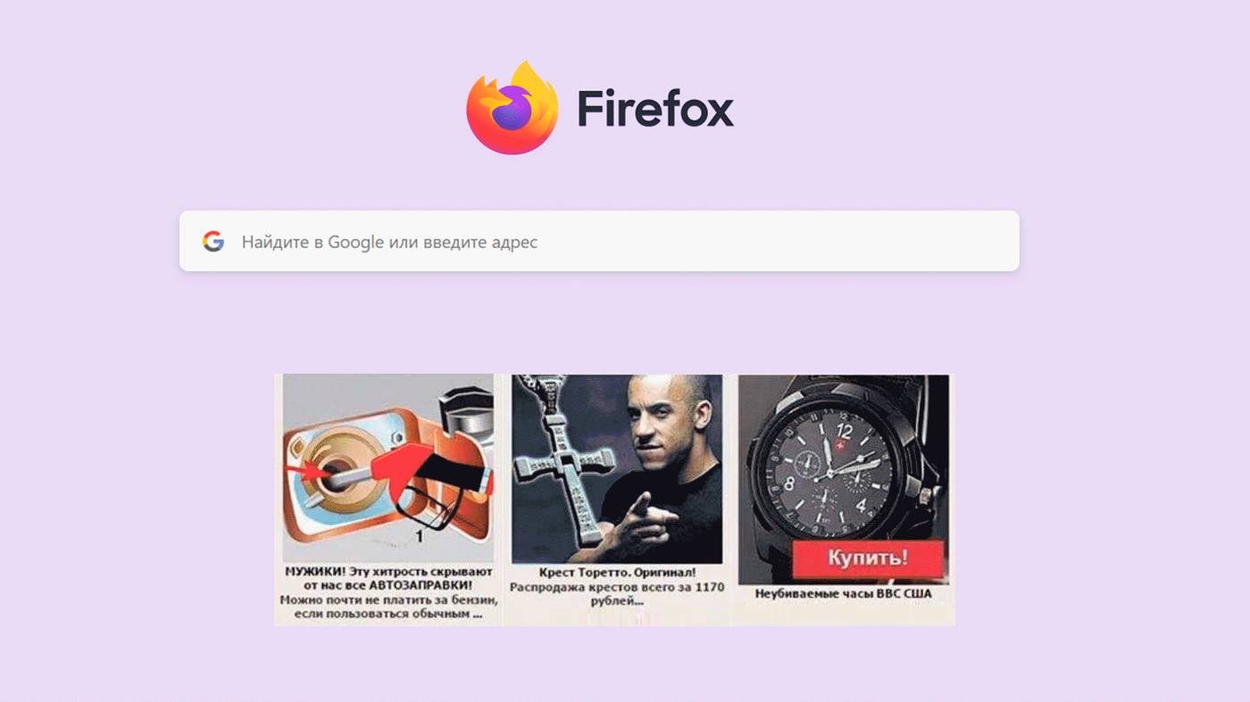Click the Firefox flame logo icon
The height and width of the screenshot is (702, 1250).
(x=512, y=108)
